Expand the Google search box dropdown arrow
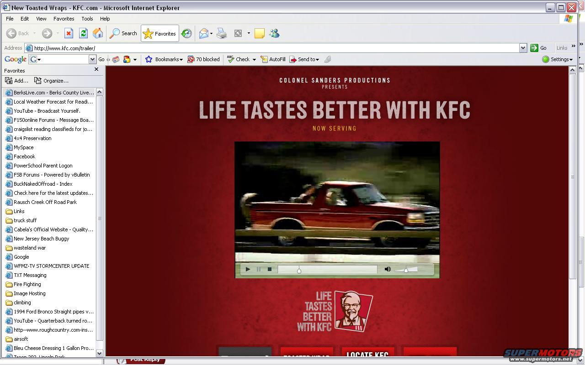The image size is (585, 365). 92,59
